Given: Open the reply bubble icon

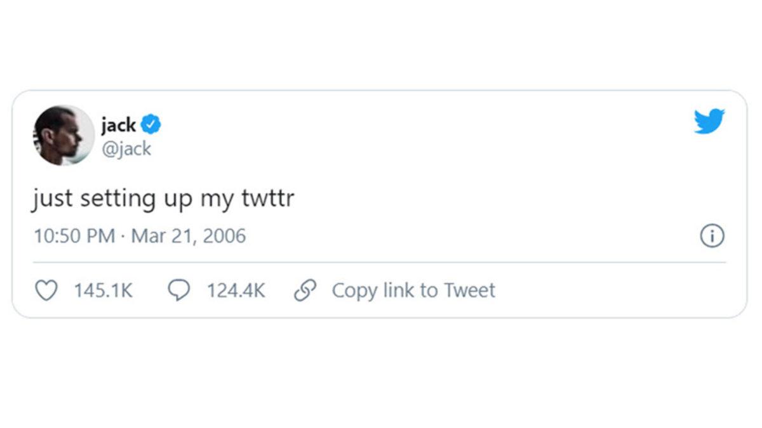Looking at the screenshot, I should click(180, 290).
